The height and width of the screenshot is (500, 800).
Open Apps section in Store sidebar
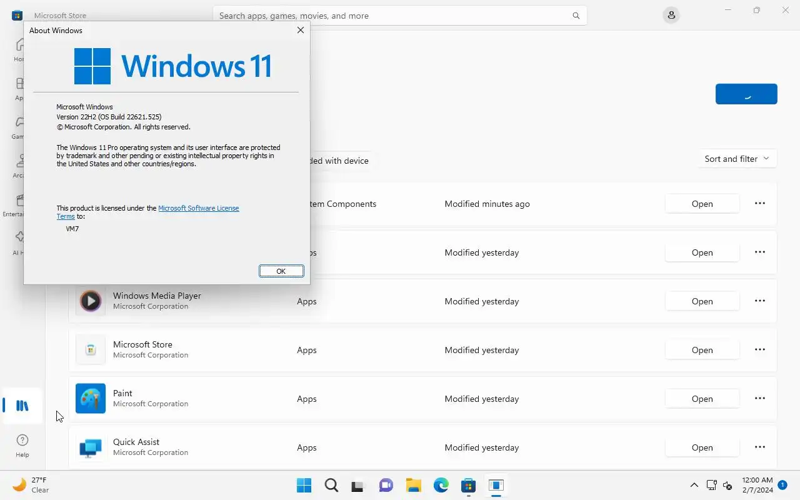[19, 89]
